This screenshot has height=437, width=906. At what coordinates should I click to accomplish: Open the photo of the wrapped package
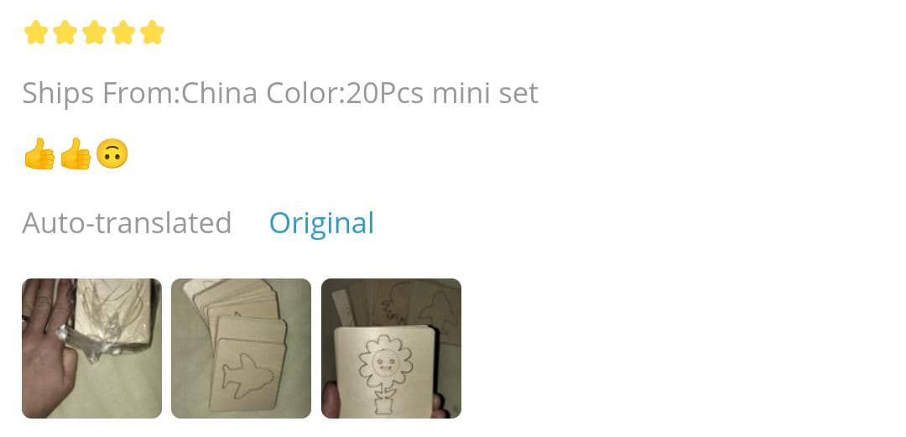[92, 349]
